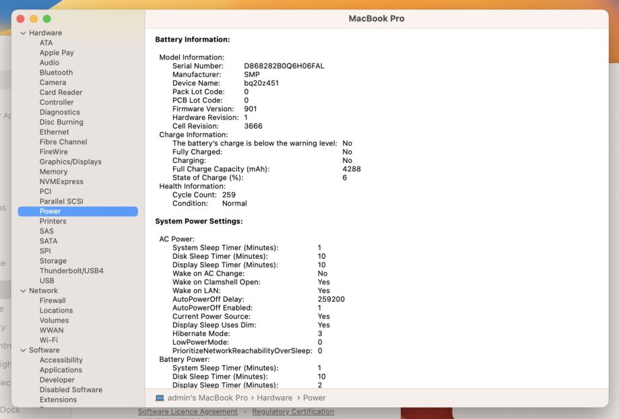Open Graphics/Displays in the sidebar

[70, 162]
